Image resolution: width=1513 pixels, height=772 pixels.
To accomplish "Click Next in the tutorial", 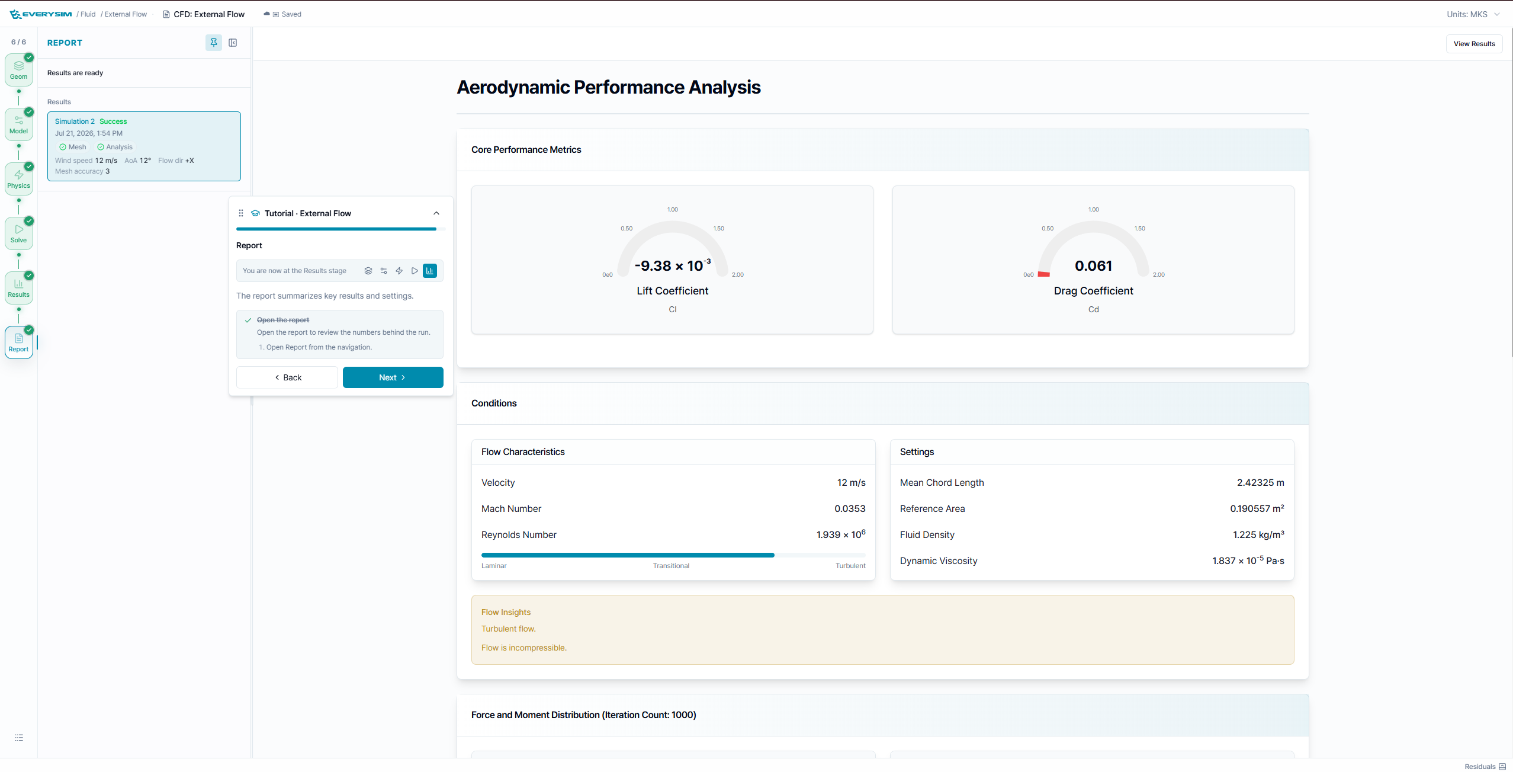I will [393, 377].
